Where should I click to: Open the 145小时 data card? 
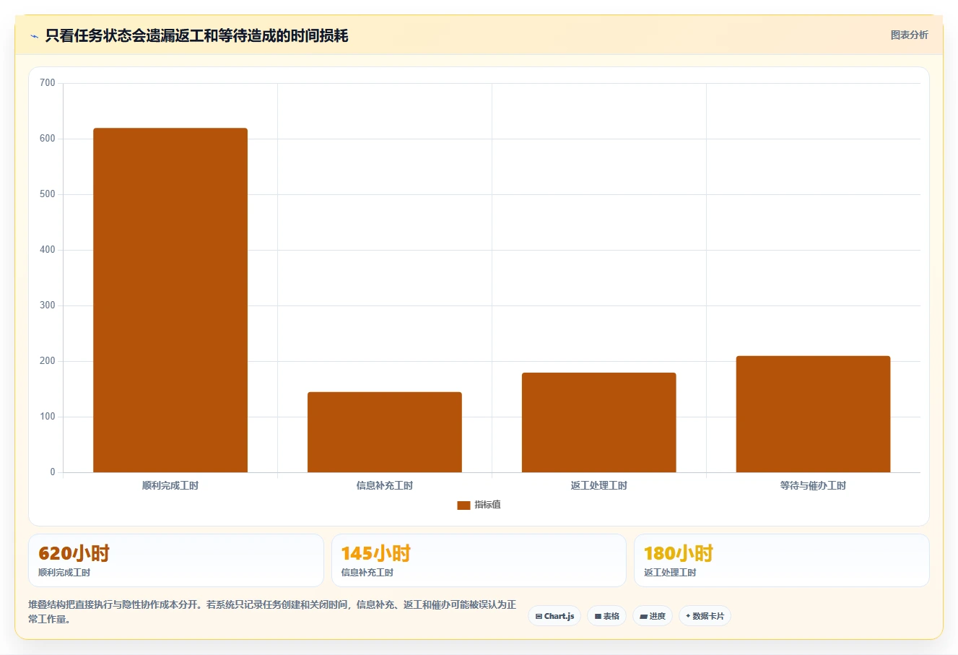tap(479, 560)
